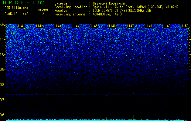Click the 1148 time marker
This screenshot has height=121, width=191.
pyautogui.click(x=148, y=26)
